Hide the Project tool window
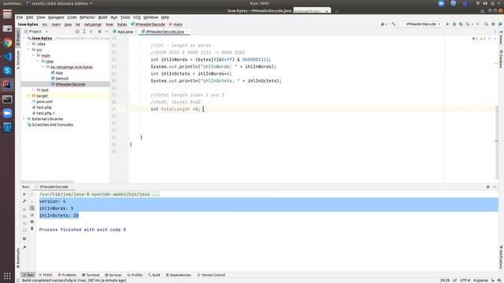Screen dimensions: 504x283 tap(106, 31)
